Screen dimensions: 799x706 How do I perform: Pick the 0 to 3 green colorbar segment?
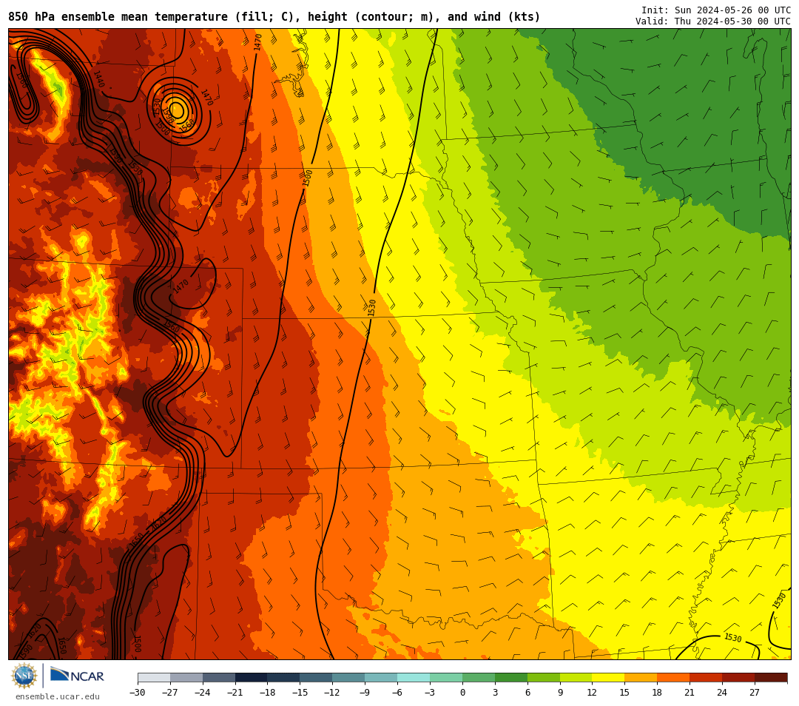point(479,677)
